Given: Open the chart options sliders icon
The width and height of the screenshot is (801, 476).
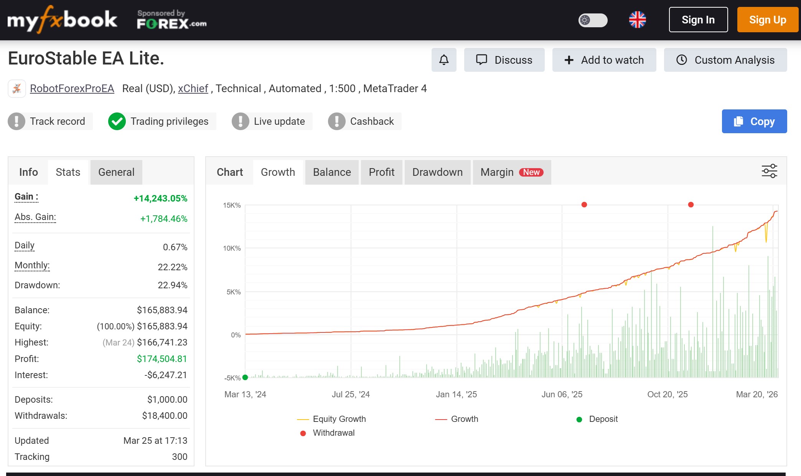Looking at the screenshot, I should pos(769,172).
